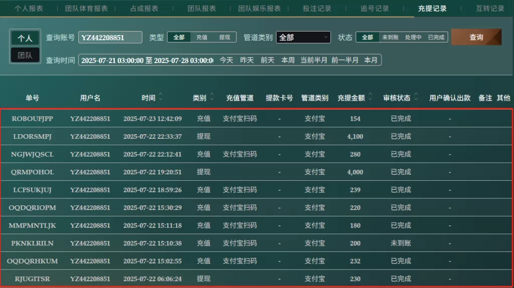
Task: Set status filter to 全部
Action: pos(367,37)
